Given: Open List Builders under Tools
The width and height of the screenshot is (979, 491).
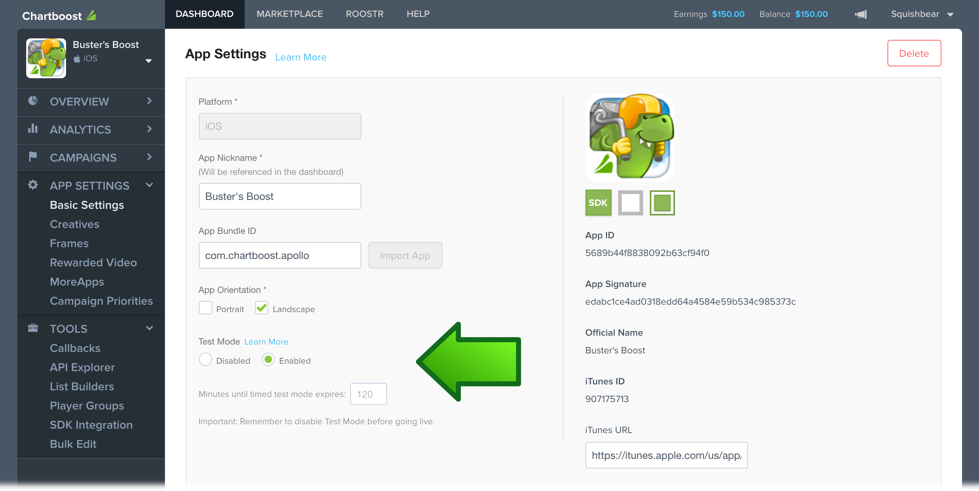Looking at the screenshot, I should [x=82, y=387].
